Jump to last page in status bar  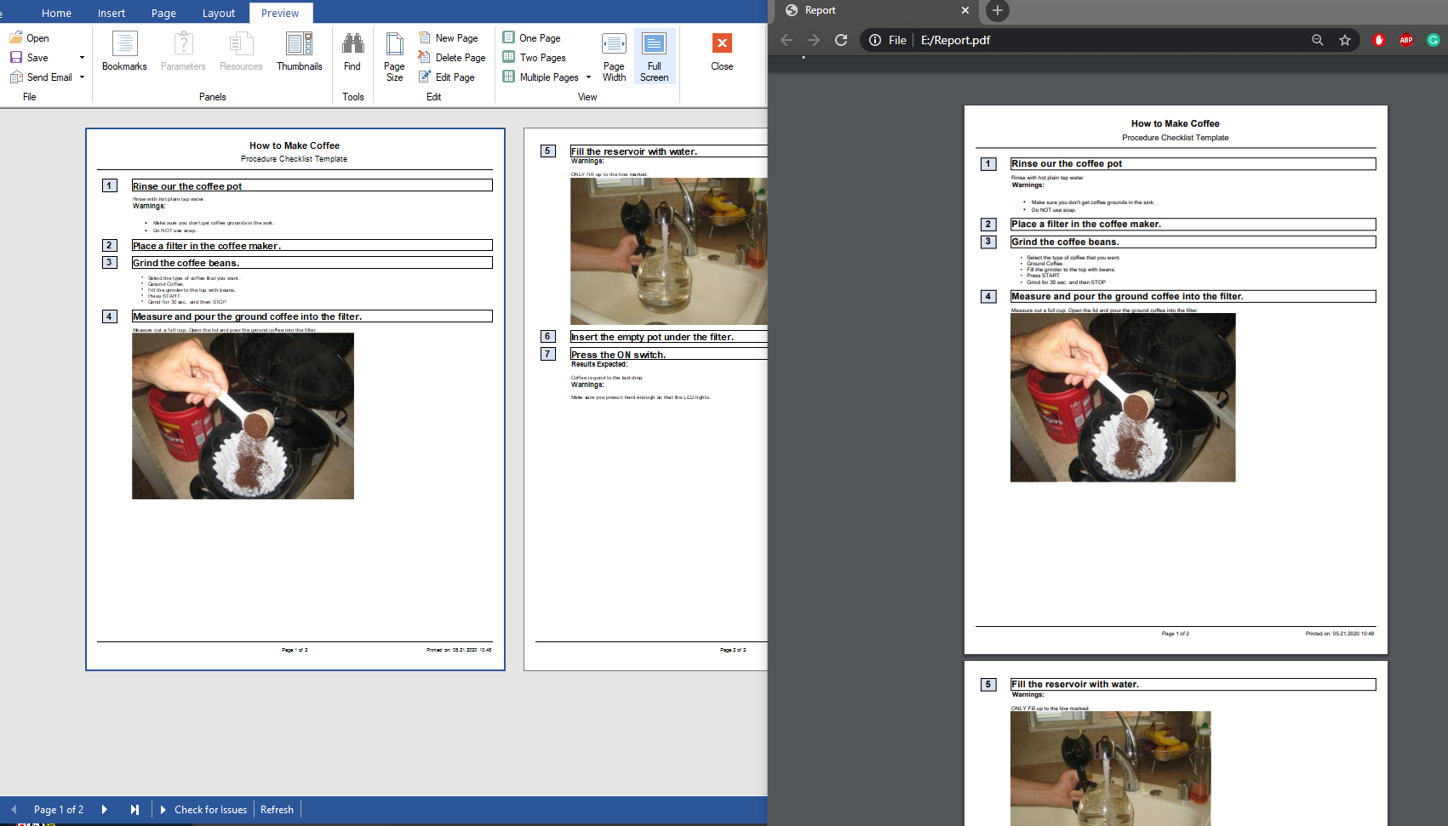click(134, 809)
